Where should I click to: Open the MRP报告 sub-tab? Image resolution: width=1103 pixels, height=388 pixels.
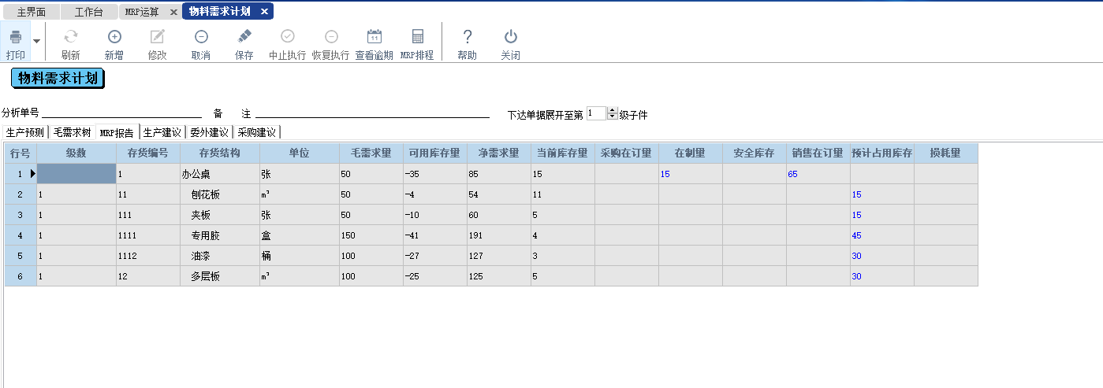117,132
